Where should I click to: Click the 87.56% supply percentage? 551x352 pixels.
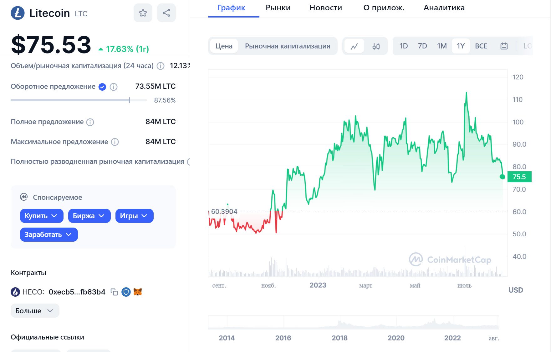pos(165,100)
